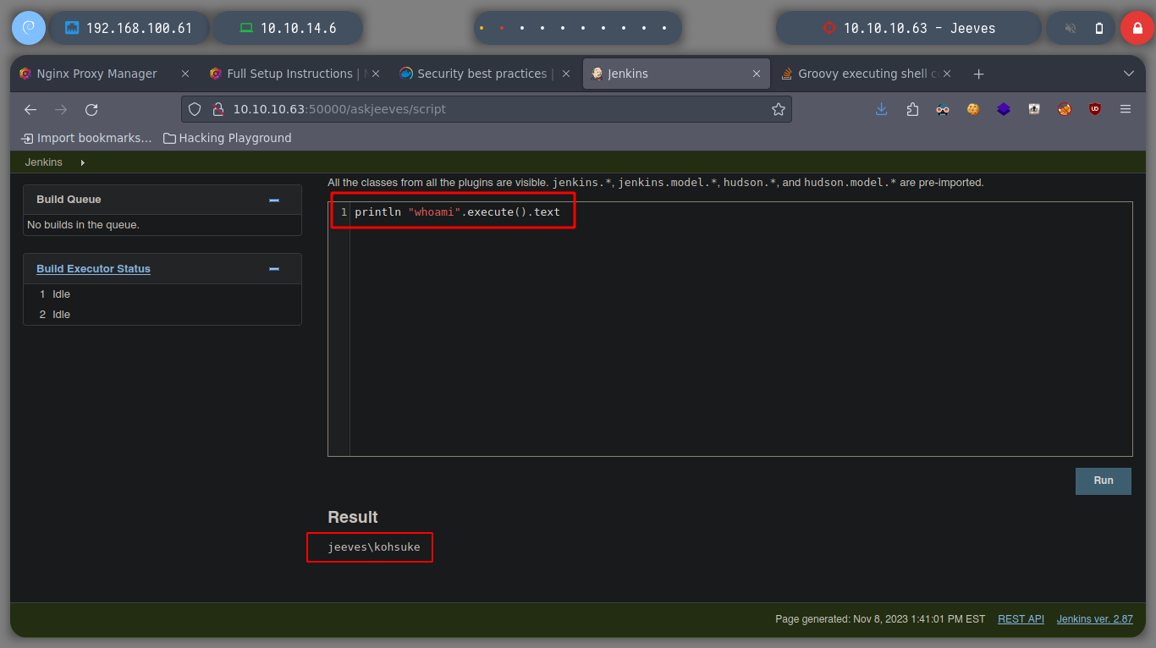Expand the Jenkins breadcrumb arrow menu

pyautogui.click(x=82, y=162)
